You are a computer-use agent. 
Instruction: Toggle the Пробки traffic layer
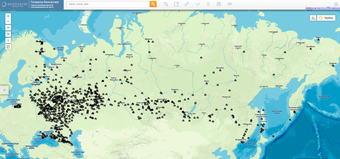326,18
